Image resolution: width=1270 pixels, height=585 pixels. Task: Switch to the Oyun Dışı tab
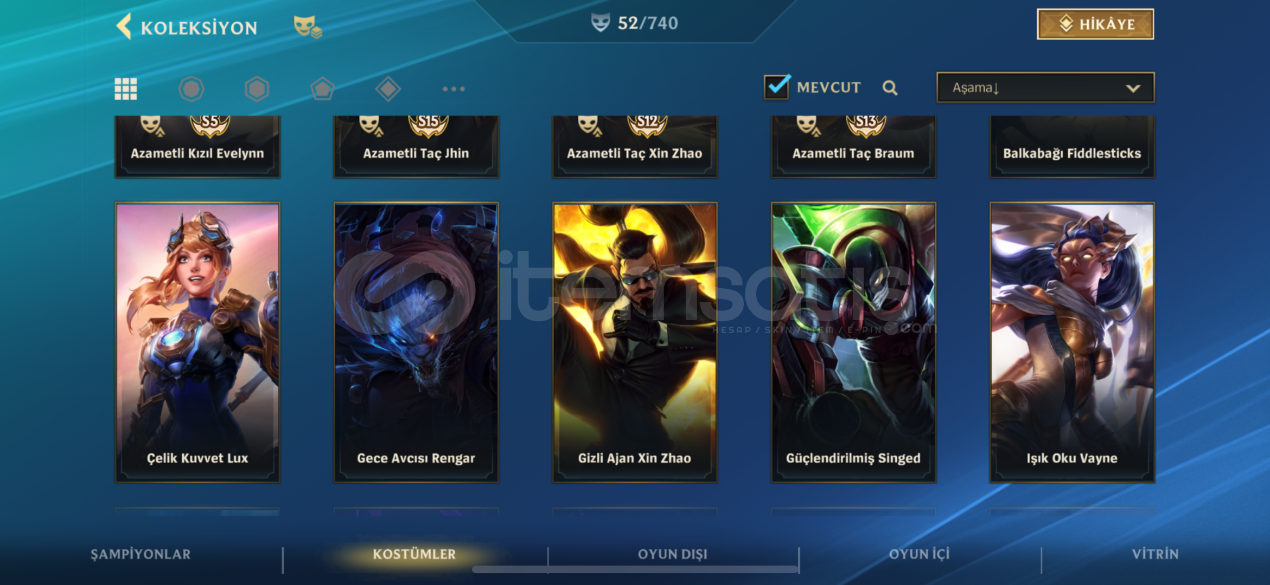(673, 554)
